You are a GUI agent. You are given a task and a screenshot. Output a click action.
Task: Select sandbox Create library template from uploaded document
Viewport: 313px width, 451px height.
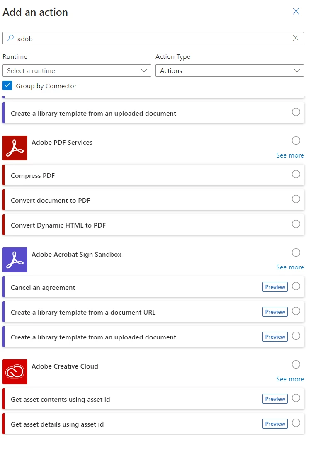(x=153, y=337)
